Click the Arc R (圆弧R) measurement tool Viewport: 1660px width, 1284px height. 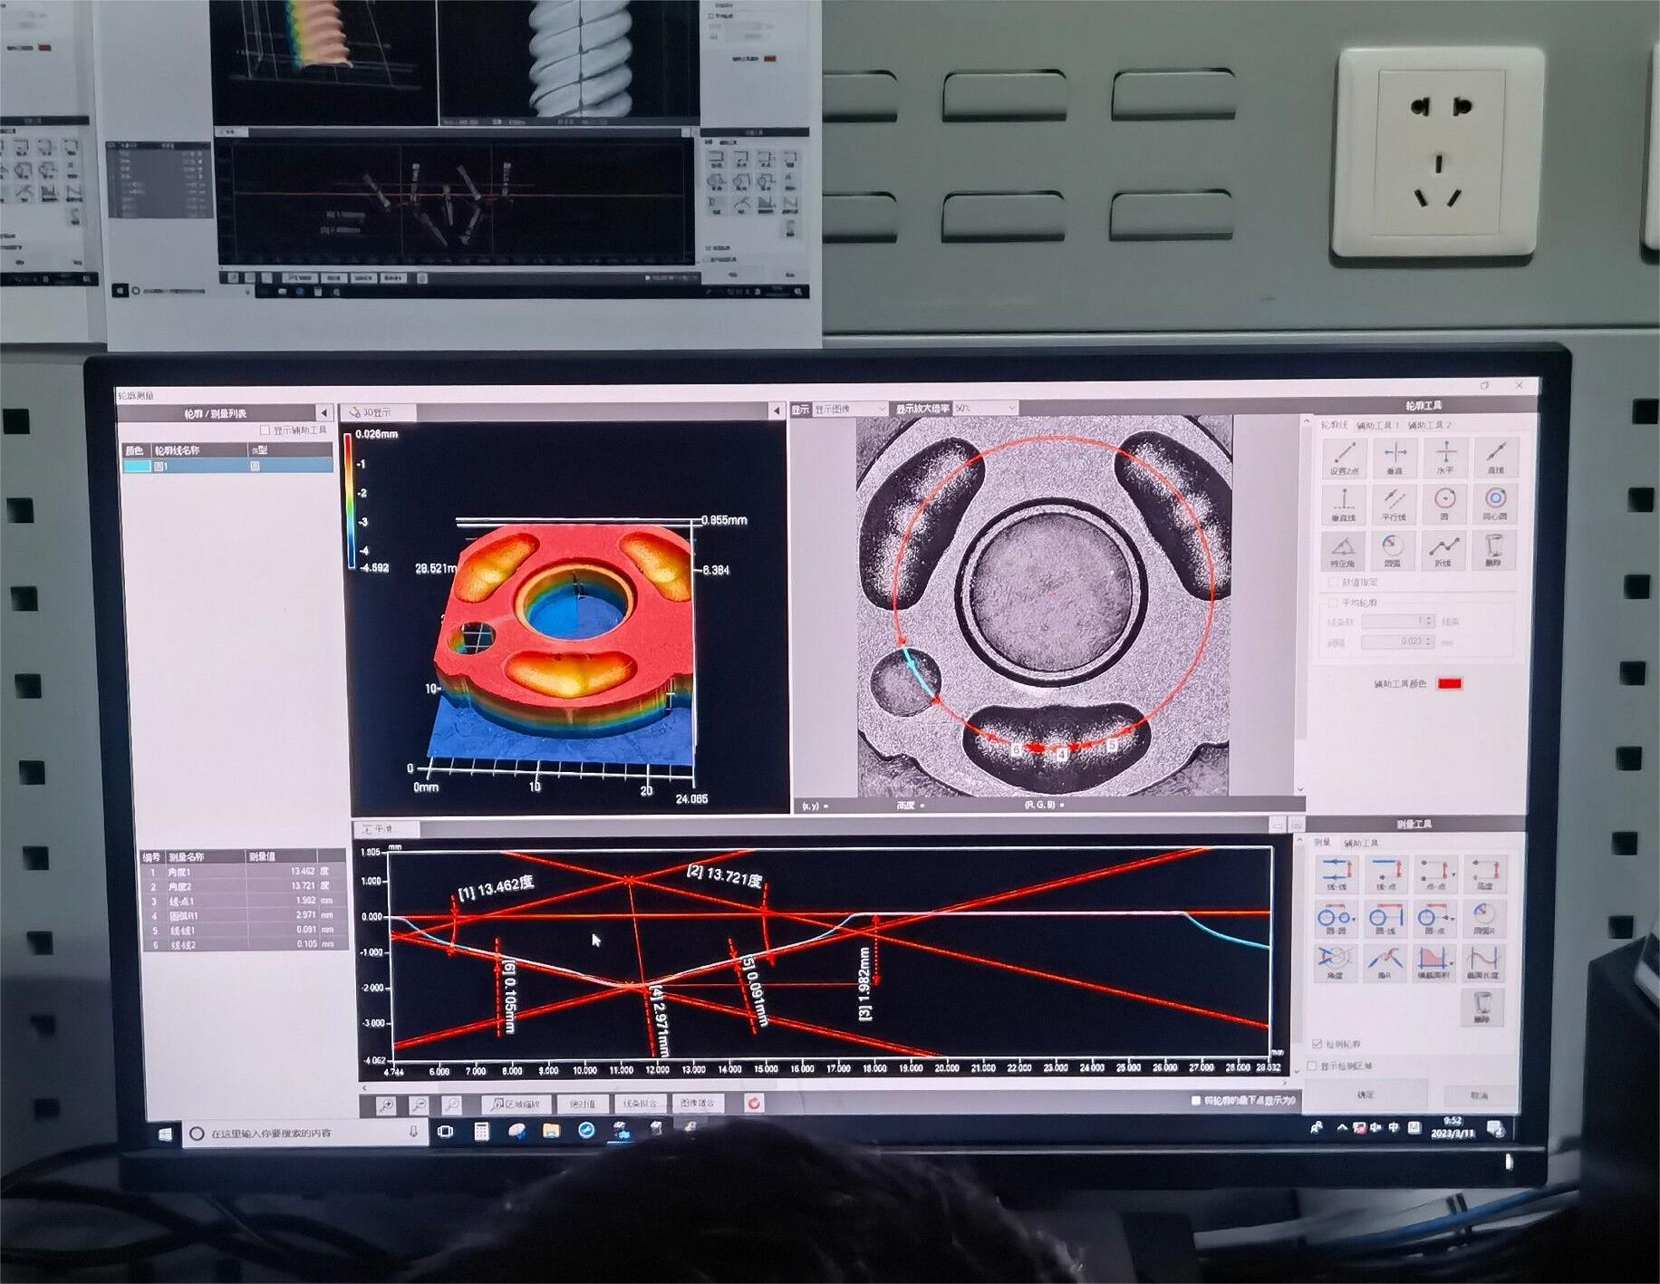(x=1483, y=917)
